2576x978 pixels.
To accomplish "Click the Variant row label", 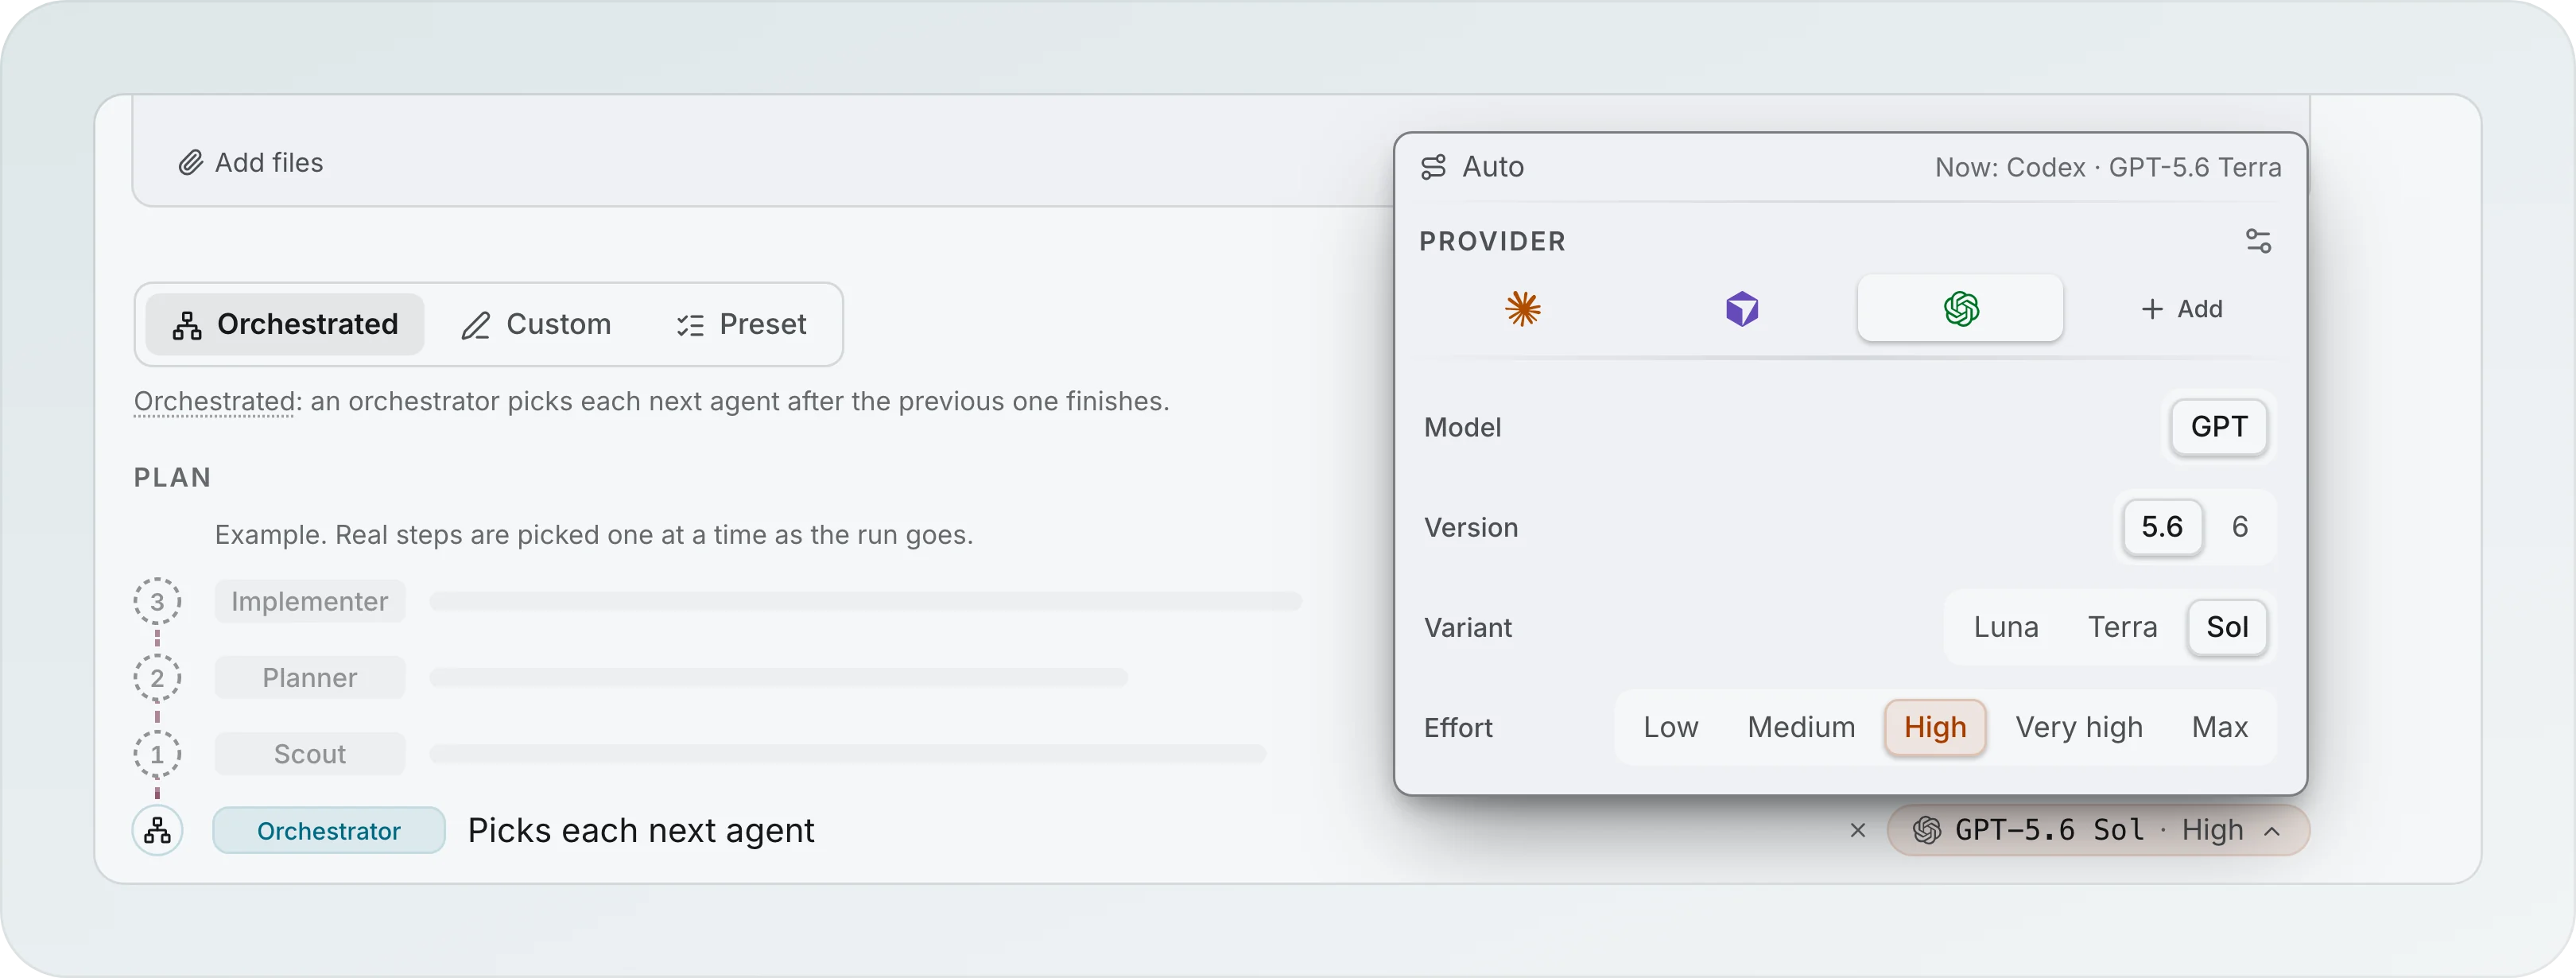I will (1467, 627).
